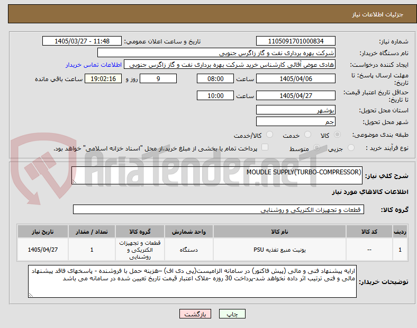Click the row number 1 cell
This screenshot has width=417, height=328.
pyautogui.click(x=400, y=250)
